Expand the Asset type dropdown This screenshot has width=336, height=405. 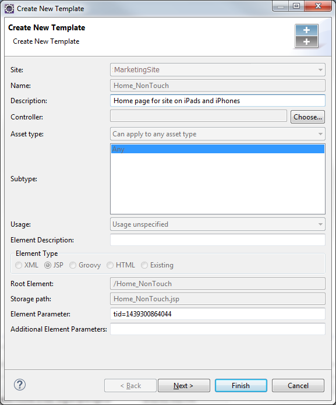pos(218,134)
